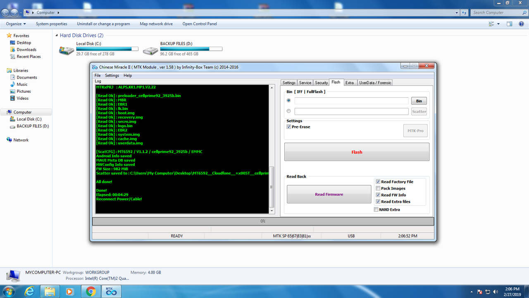Image resolution: width=529 pixels, height=298 pixels.
Task: Toggle Read FW Info checkbox
Action: tap(378, 195)
